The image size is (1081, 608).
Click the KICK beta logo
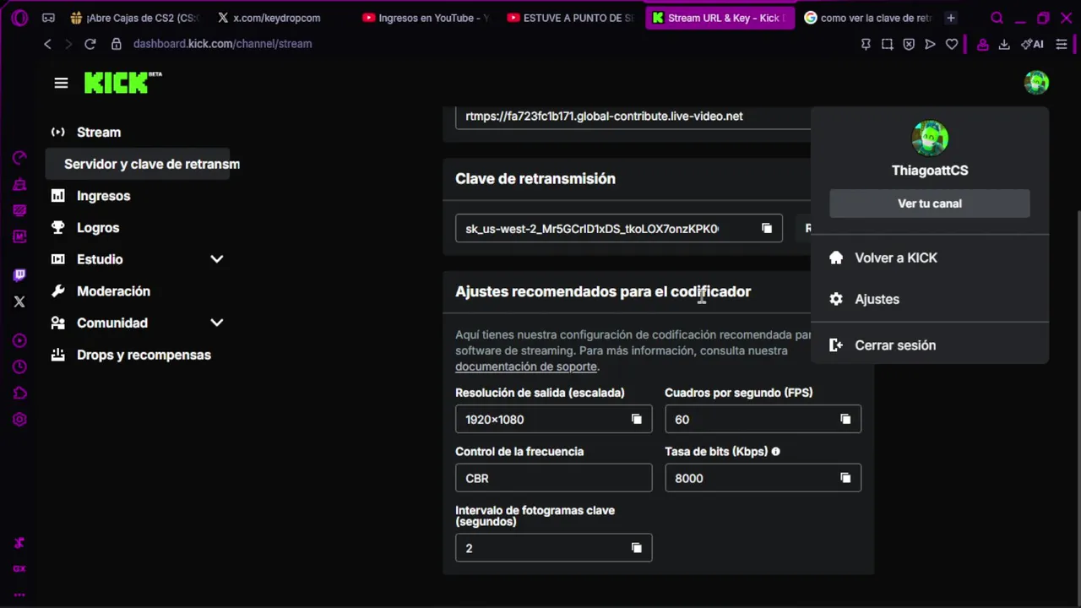point(122,82)
